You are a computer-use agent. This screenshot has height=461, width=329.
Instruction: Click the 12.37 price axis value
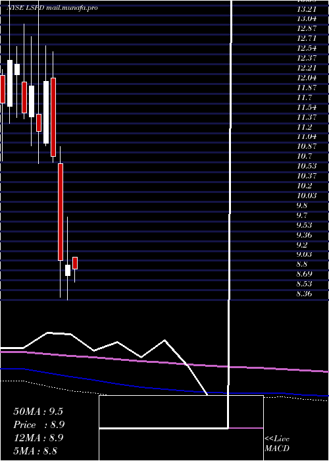pos(307,58)
